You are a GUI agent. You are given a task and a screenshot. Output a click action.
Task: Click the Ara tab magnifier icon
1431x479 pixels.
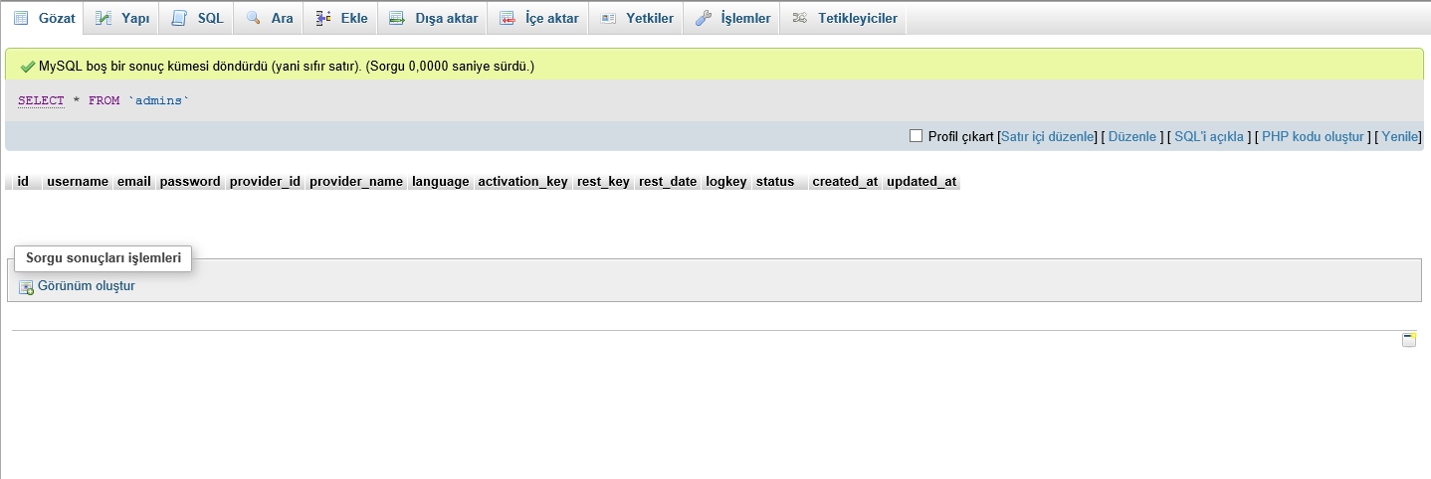(254, 18)
